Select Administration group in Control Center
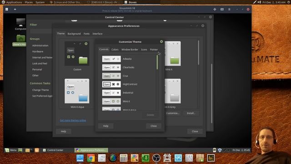The height and width of the screenshot is (164, 291). click(x=40, y=46)
